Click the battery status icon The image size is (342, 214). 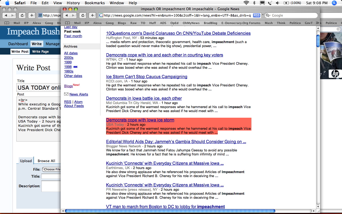pyautogui.click(x=287, y=3)
